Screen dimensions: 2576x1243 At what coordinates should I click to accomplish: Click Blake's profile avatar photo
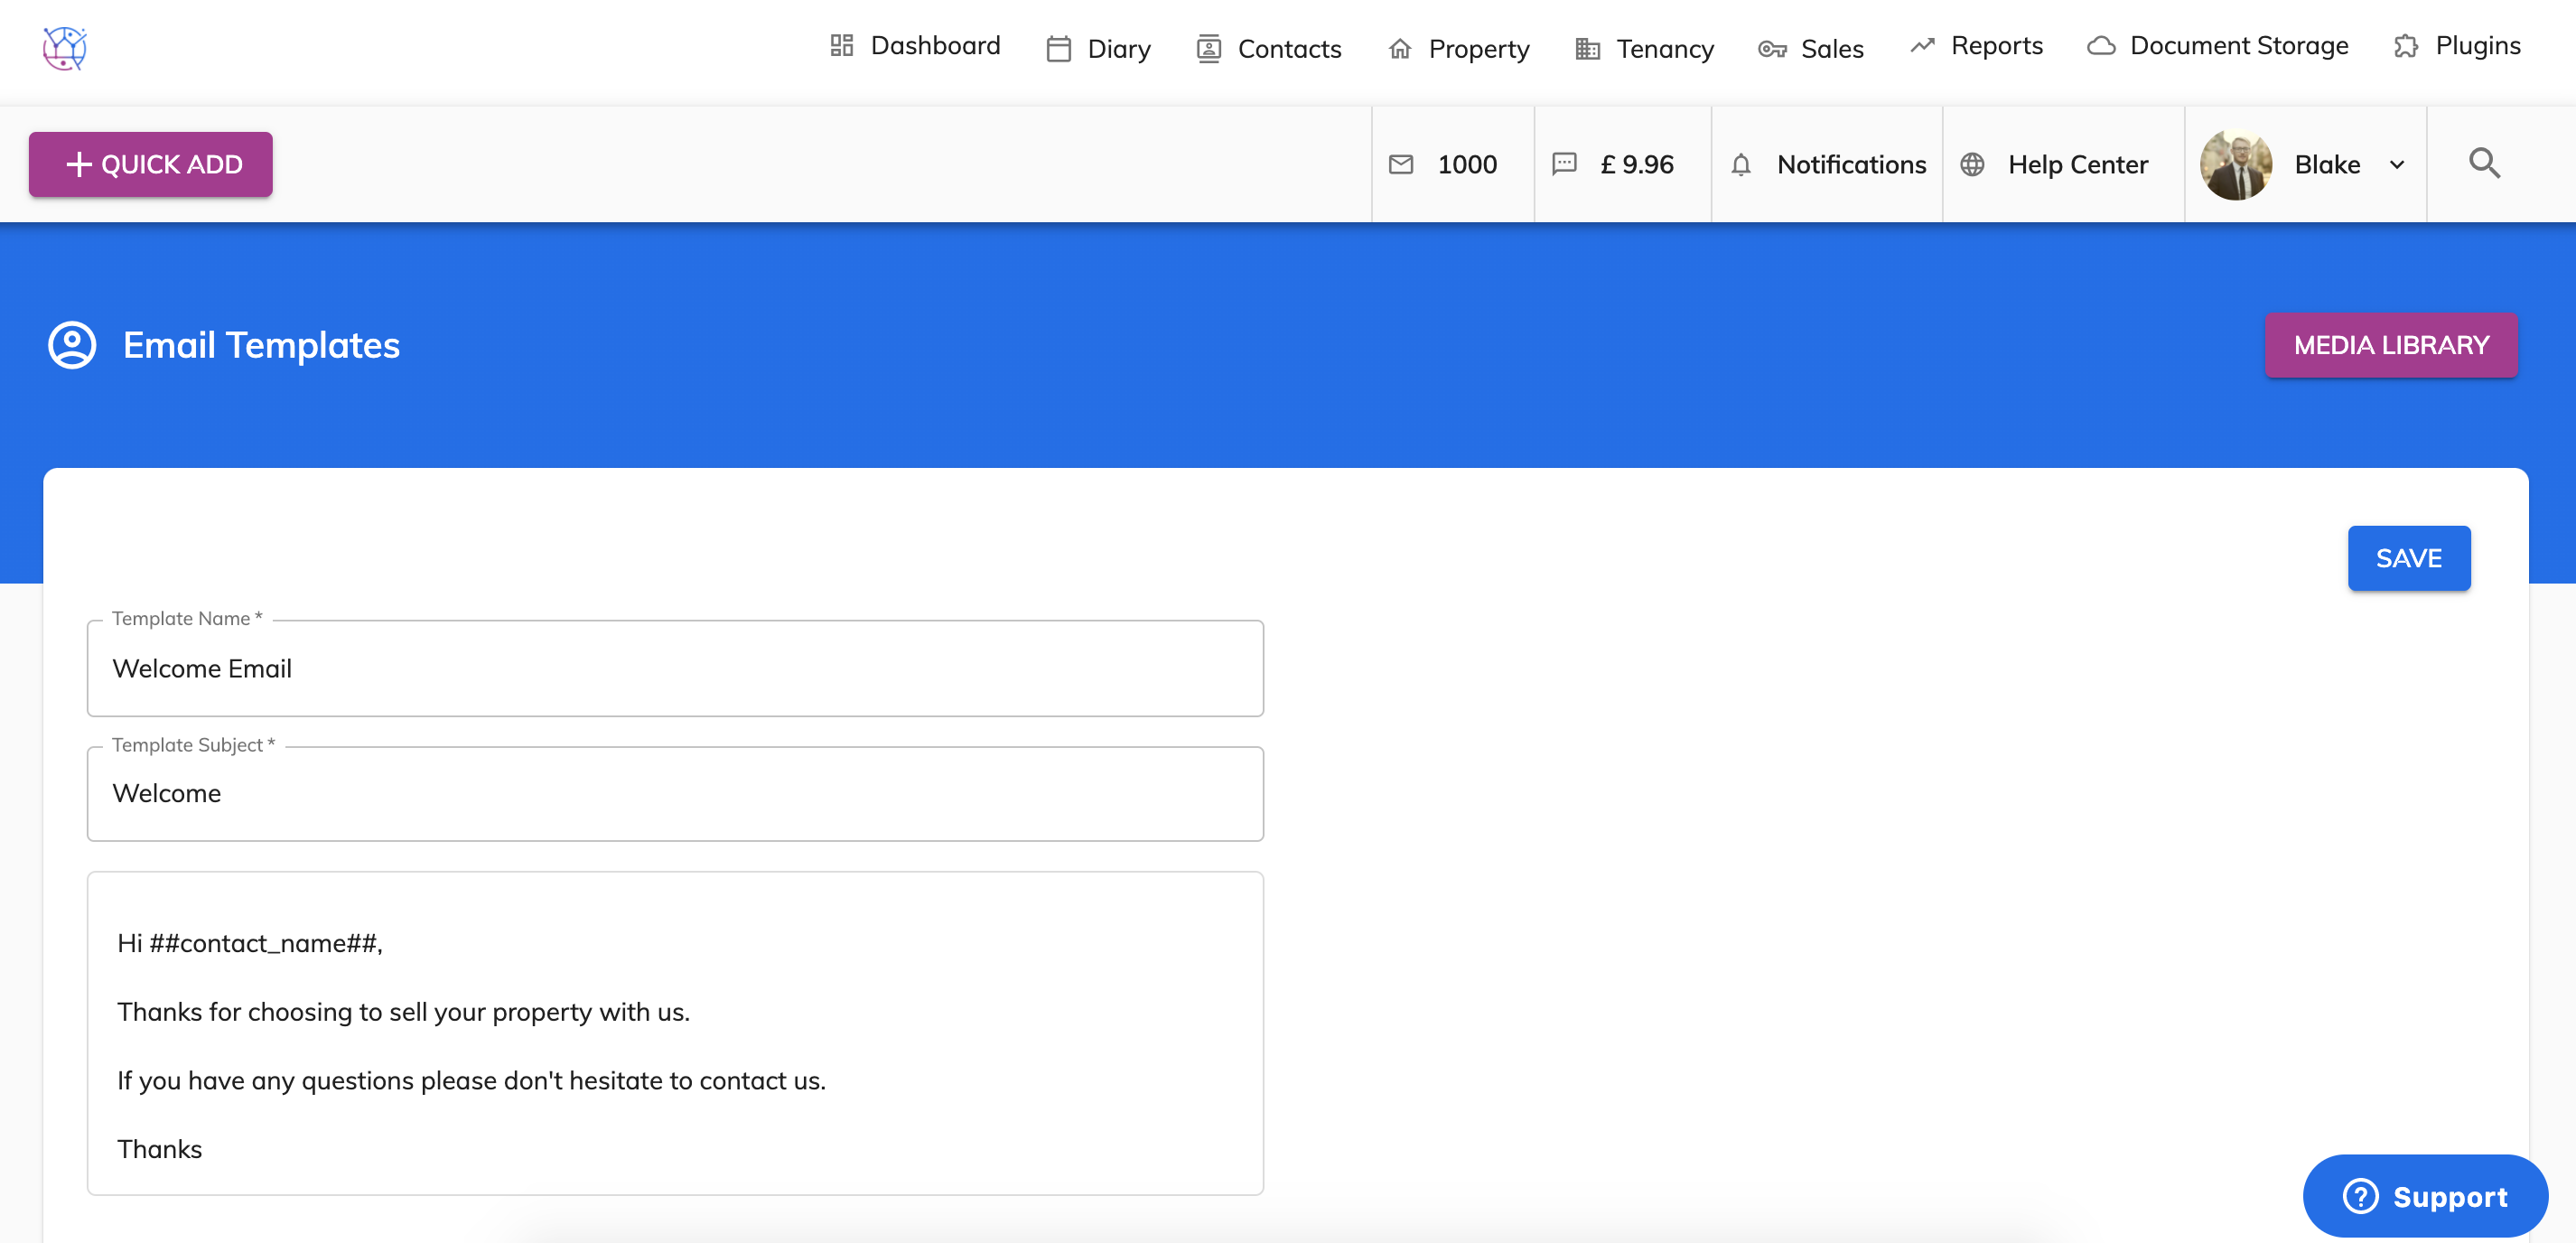(x=2236, y=164)
